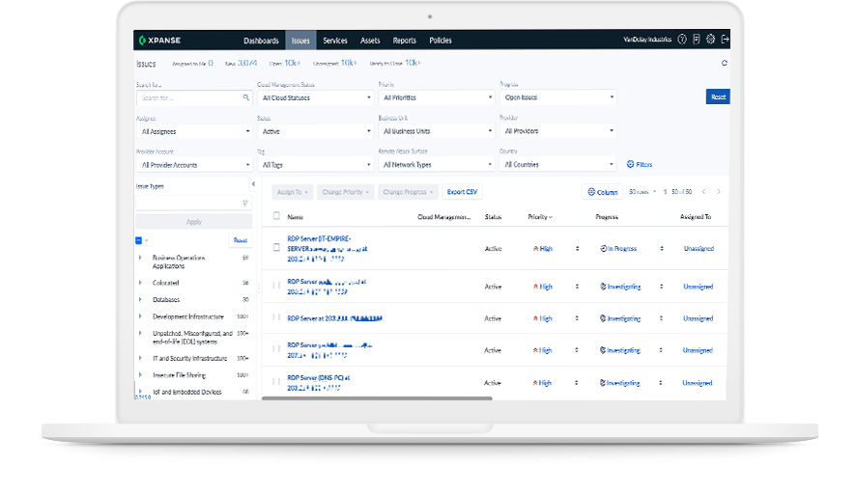This screenshot has width=856, height=494.
Task: Open the All Countries dropdown
Action: click(557, 165)
